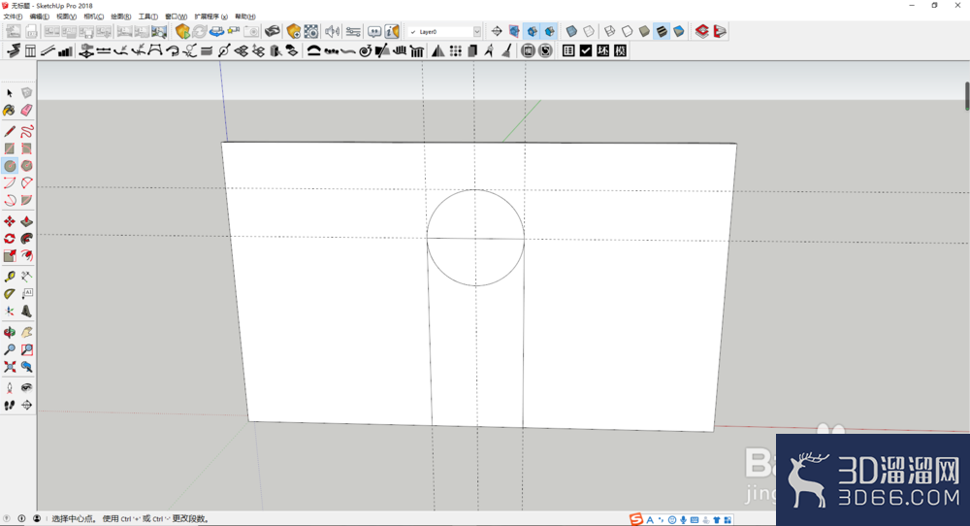Select the pencil Line tool
The height and width of the screenshot is (526, 970).
[10, 131]
